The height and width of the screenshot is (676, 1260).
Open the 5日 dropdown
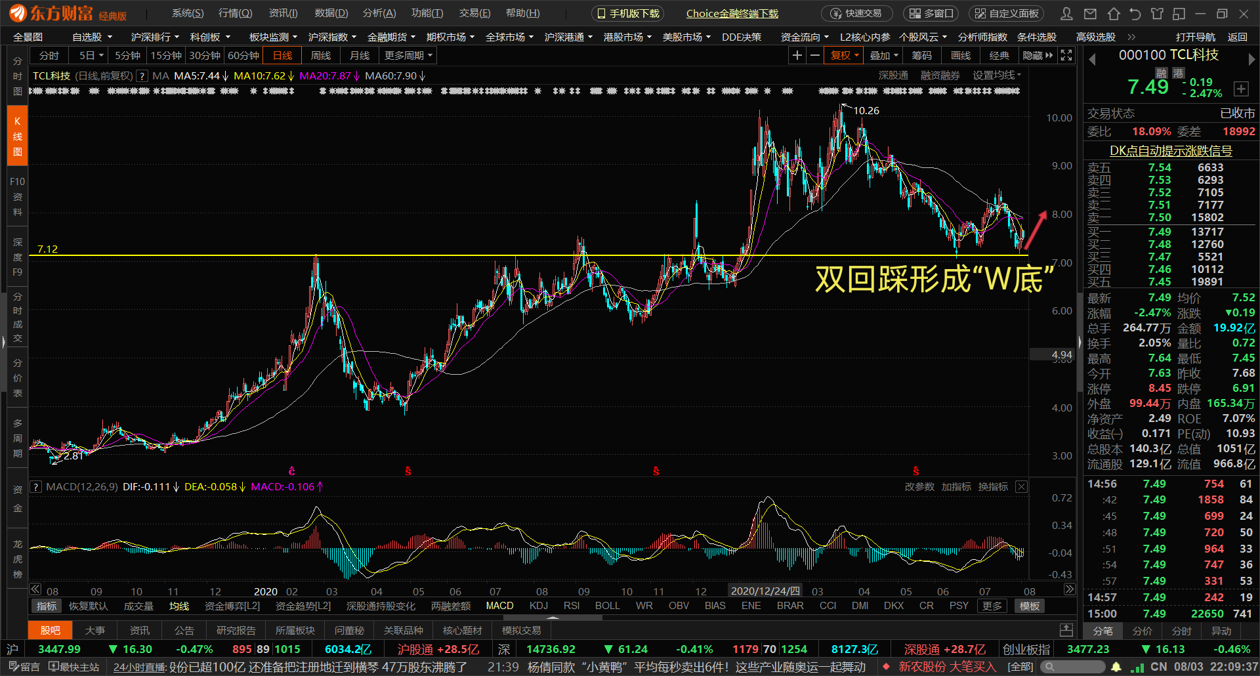pyautogui.click(x=91, y=56)
